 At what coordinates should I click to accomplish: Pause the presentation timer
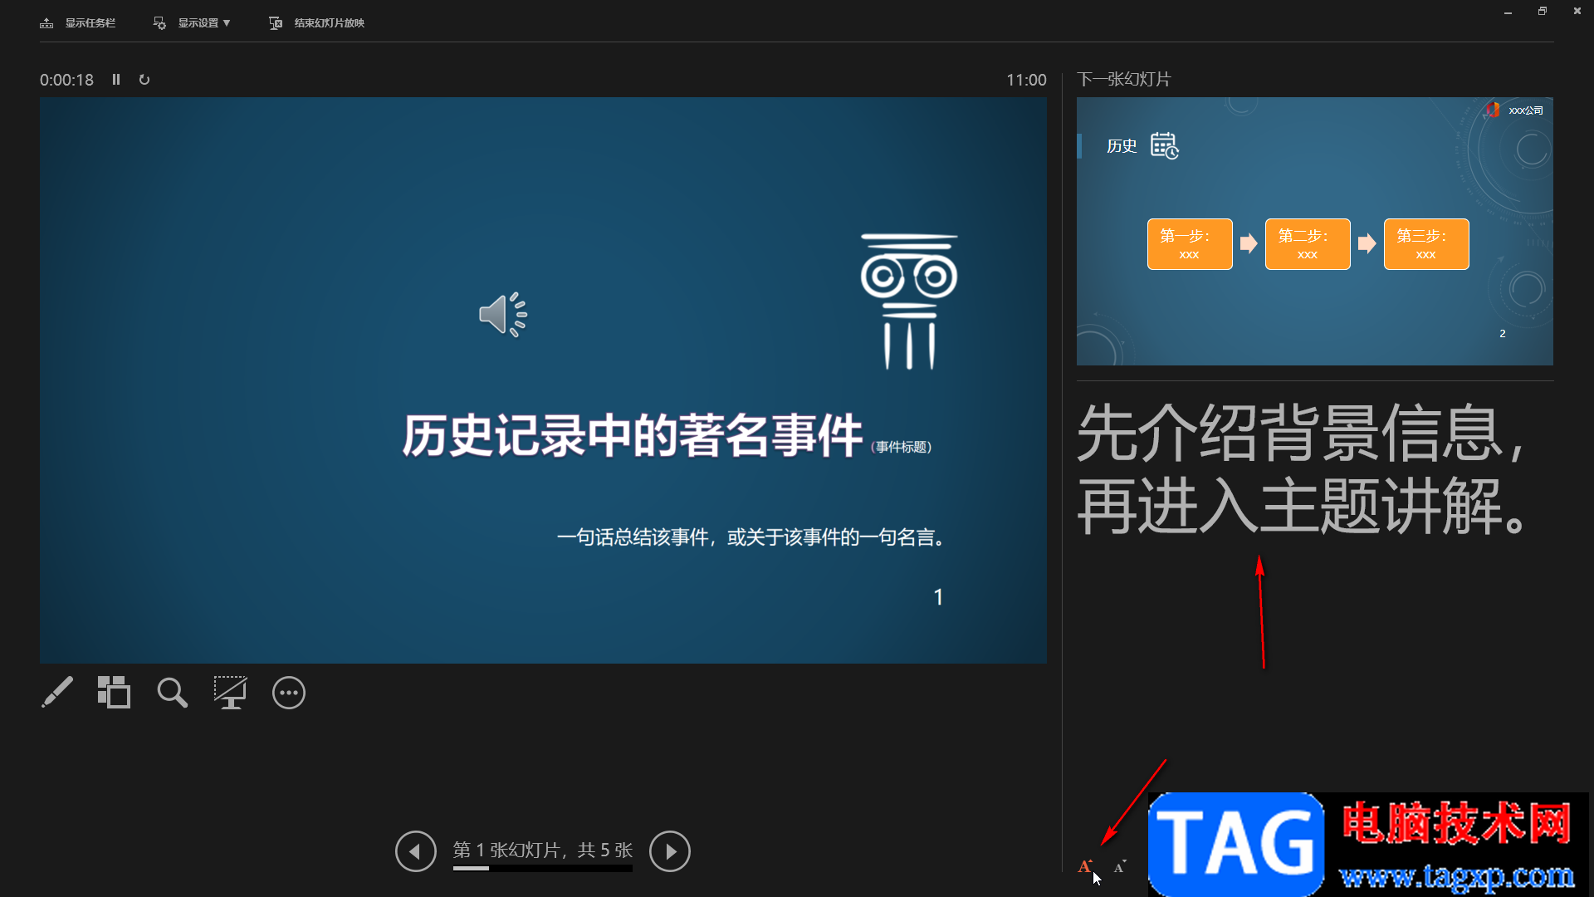coord(116,80)
